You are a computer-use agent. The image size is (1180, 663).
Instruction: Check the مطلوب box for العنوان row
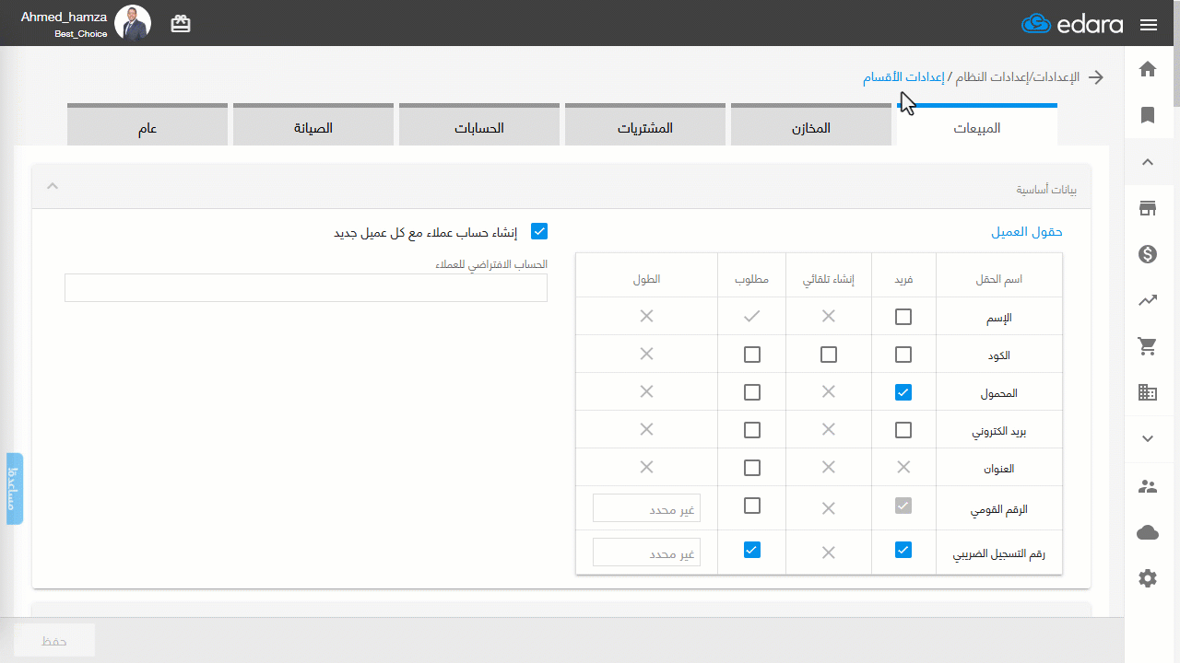752,468
